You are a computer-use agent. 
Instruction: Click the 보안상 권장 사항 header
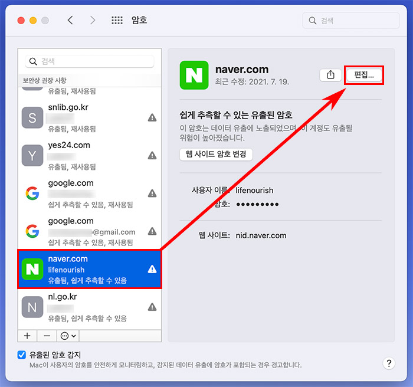pyautogui.click(x=44, y=80)
